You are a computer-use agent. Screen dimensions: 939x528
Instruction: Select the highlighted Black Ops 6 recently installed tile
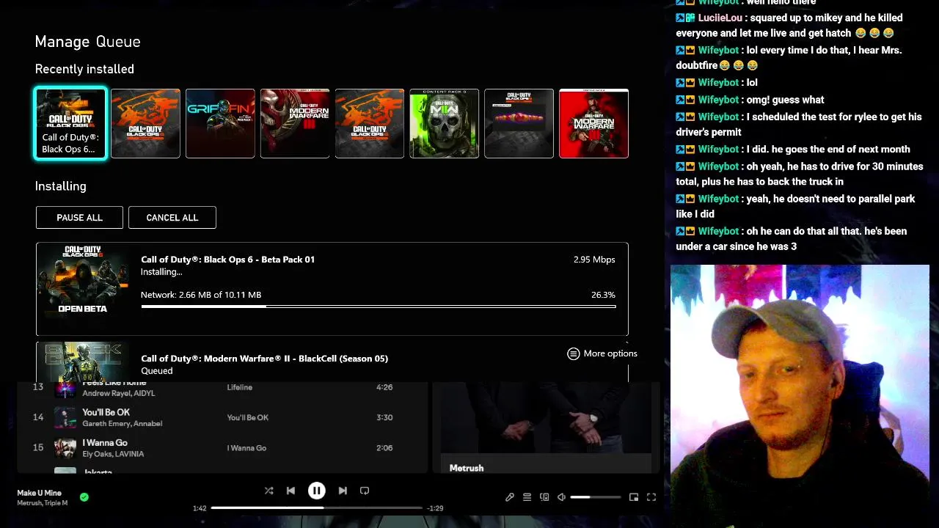pyautogui.click(x=70, y=123)
